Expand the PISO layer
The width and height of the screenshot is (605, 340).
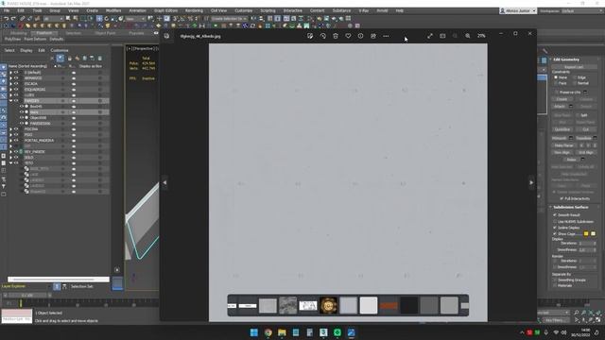pos(10,135)
